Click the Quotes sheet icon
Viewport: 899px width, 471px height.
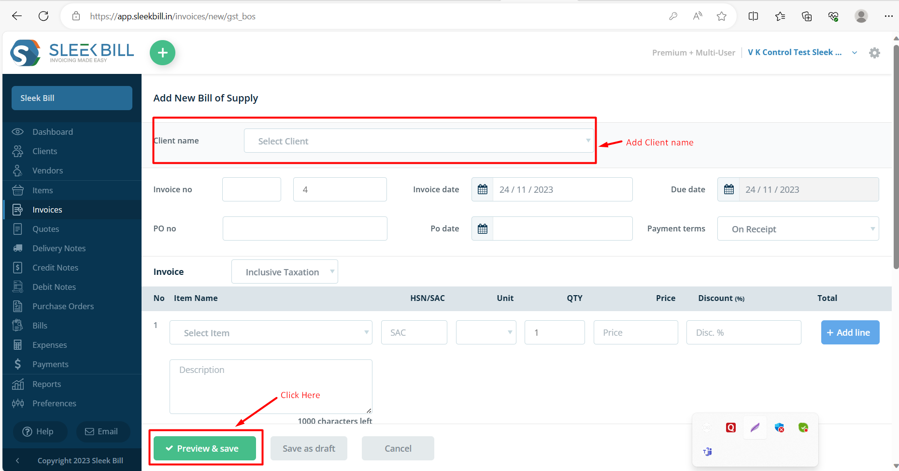18,229
